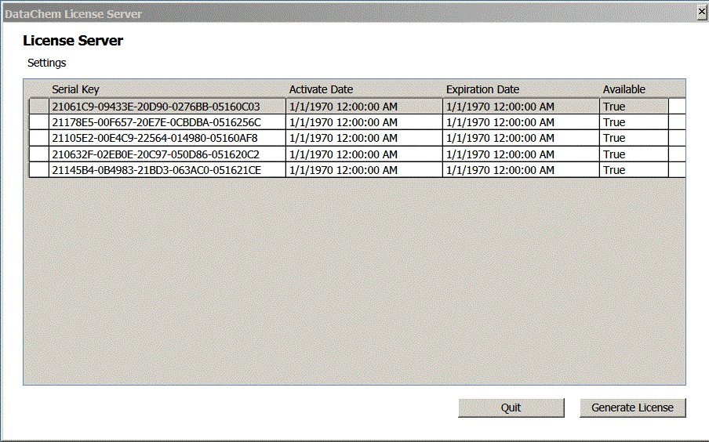709x442 pixels.
Task: Click Activate Date cell of 21061C9 row
Action: (x=364, y=107)
